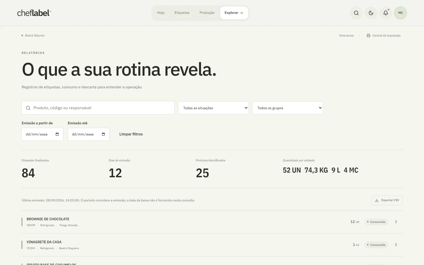Click the BROWNIE DE CHOCOLATE title
424x265 pixels.
pos(48,219)
